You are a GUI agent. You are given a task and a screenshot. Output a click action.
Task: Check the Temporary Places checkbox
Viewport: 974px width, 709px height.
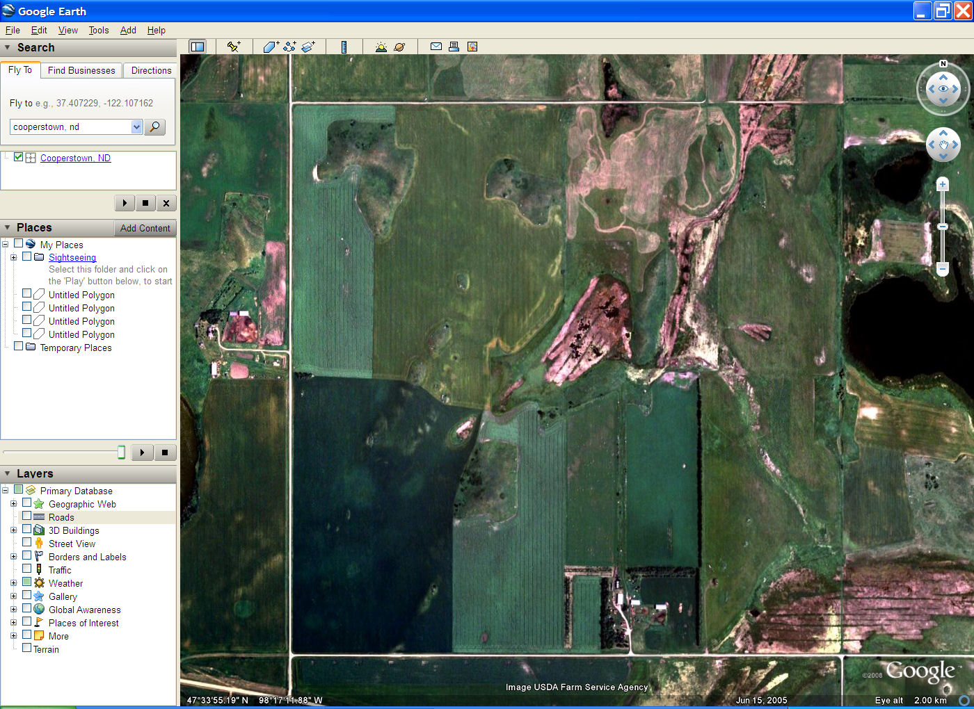19,346
